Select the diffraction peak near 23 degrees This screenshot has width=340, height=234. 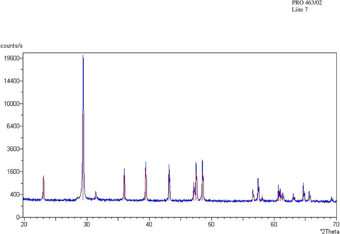click(x=43, y=188)
